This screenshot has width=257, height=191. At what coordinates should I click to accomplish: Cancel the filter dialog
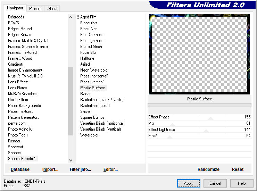tap(215, 183)
